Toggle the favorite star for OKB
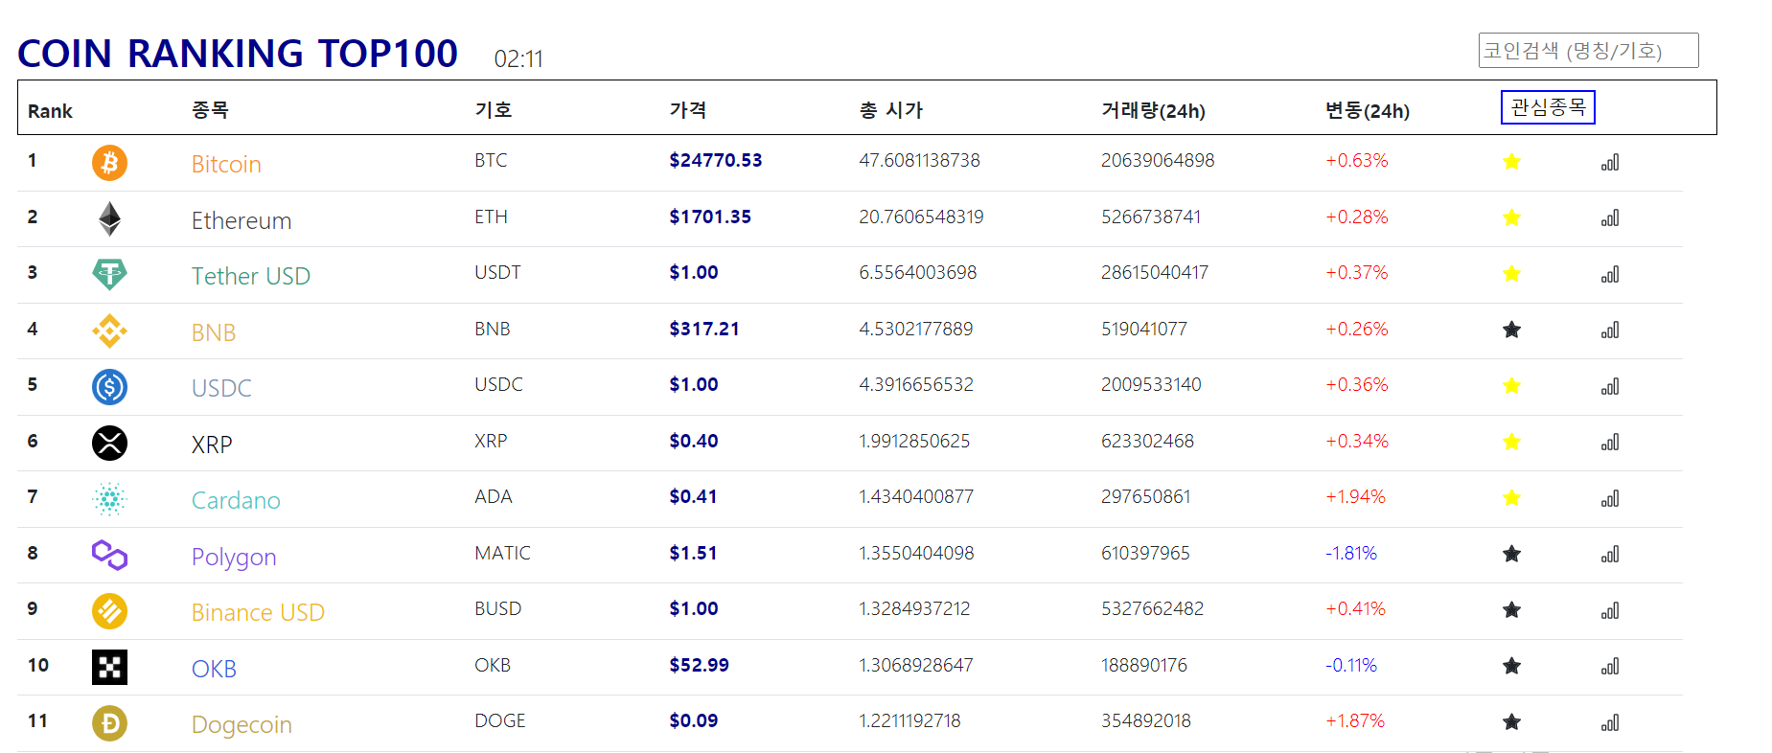 point(1511,666)
